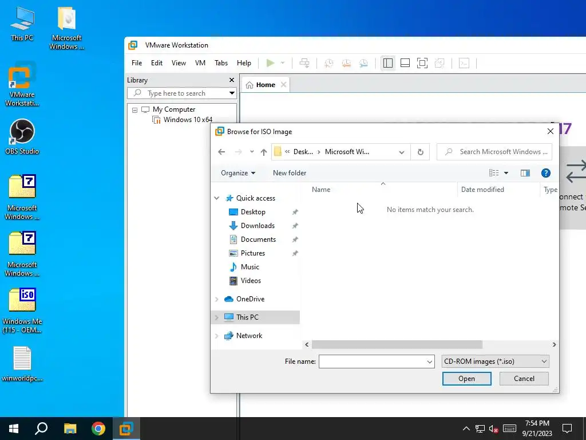
Task: Close the Browse for ISO Image dialog
Action: 551,131
